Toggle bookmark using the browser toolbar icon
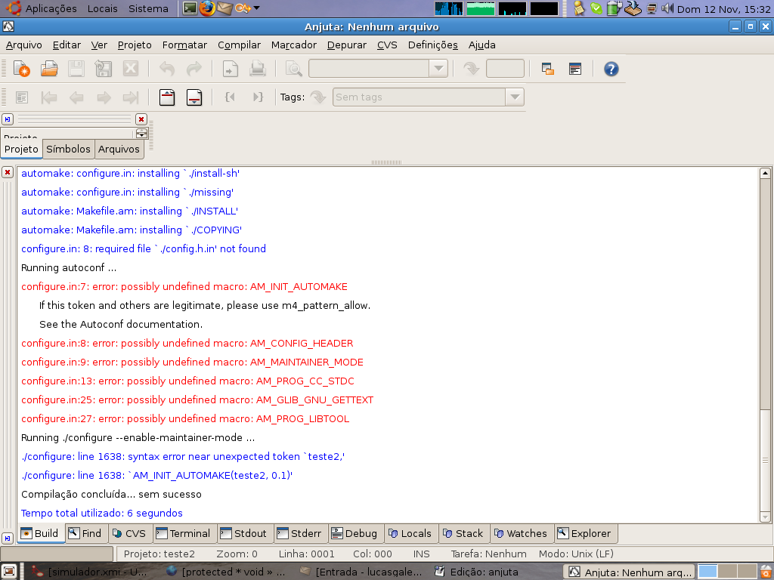Image resolution: width=774 pixels, height=580 pixels. tap(22, 97)
